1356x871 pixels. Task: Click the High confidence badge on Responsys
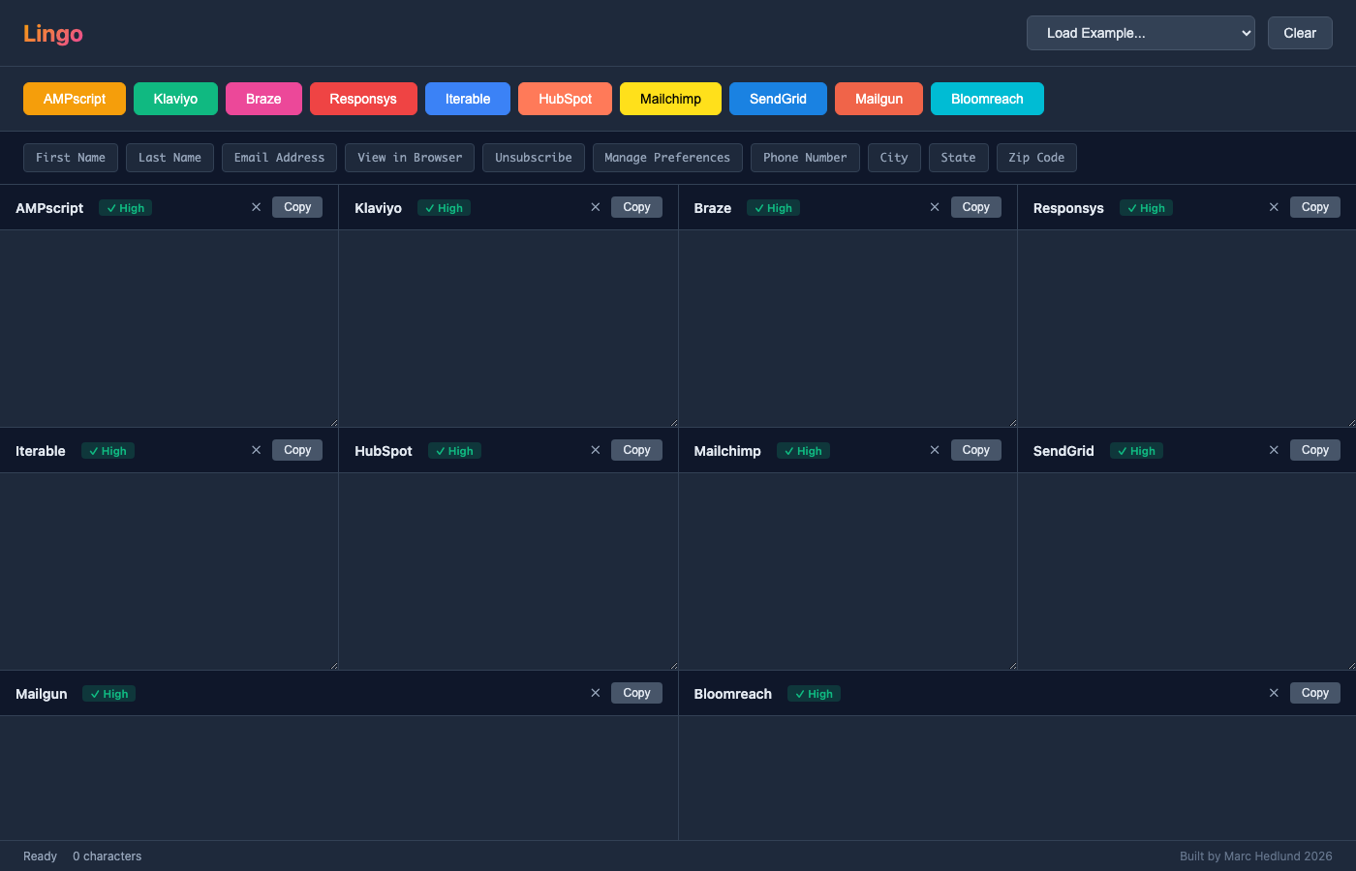(1146, 208)
